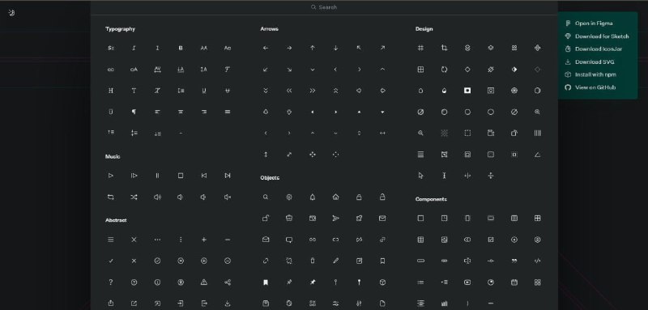Screen dimensions: 648x310
Task: Choose the pencil icon under Objects
Action: coord(335,261)
